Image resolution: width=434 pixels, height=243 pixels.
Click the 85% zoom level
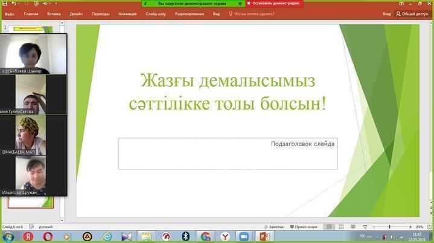point(420,227)
